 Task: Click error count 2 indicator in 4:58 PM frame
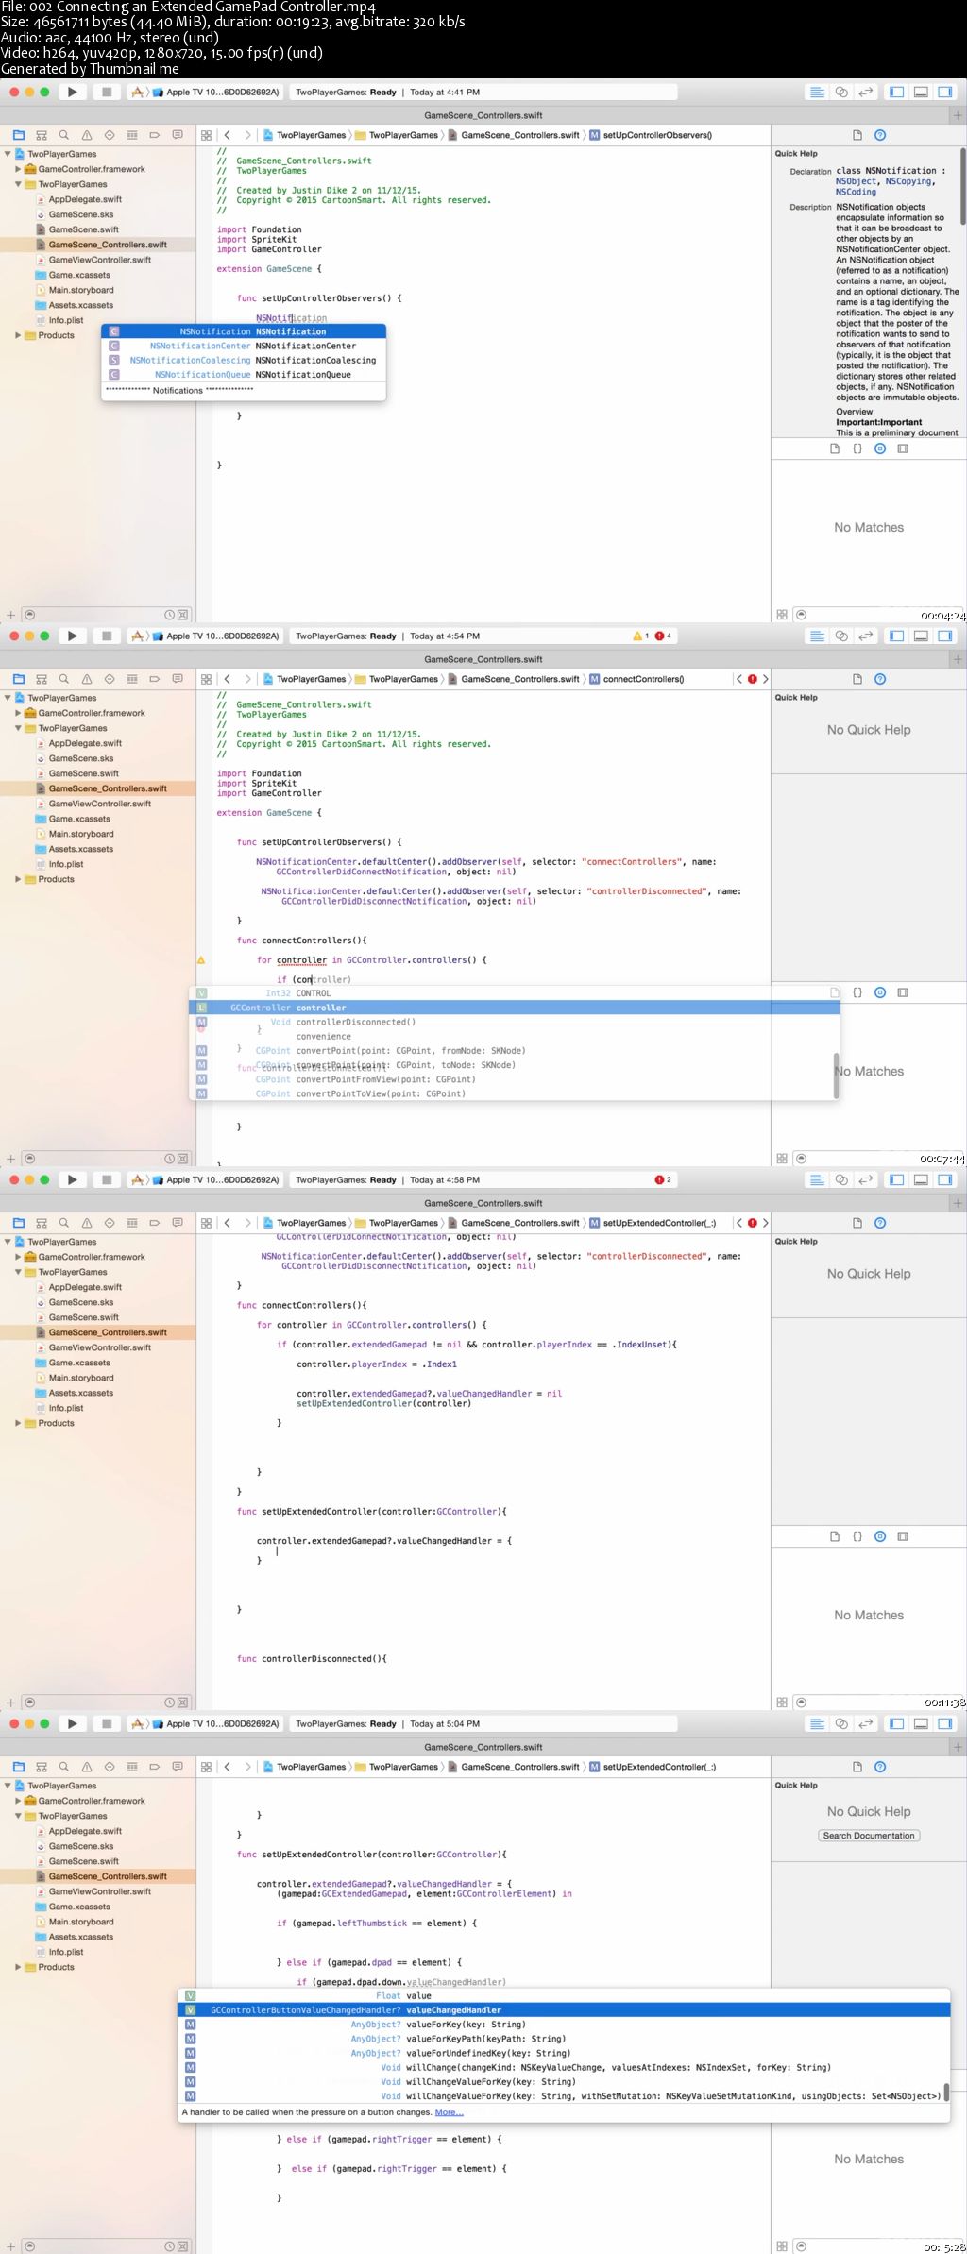click(x=663, y=1179)
